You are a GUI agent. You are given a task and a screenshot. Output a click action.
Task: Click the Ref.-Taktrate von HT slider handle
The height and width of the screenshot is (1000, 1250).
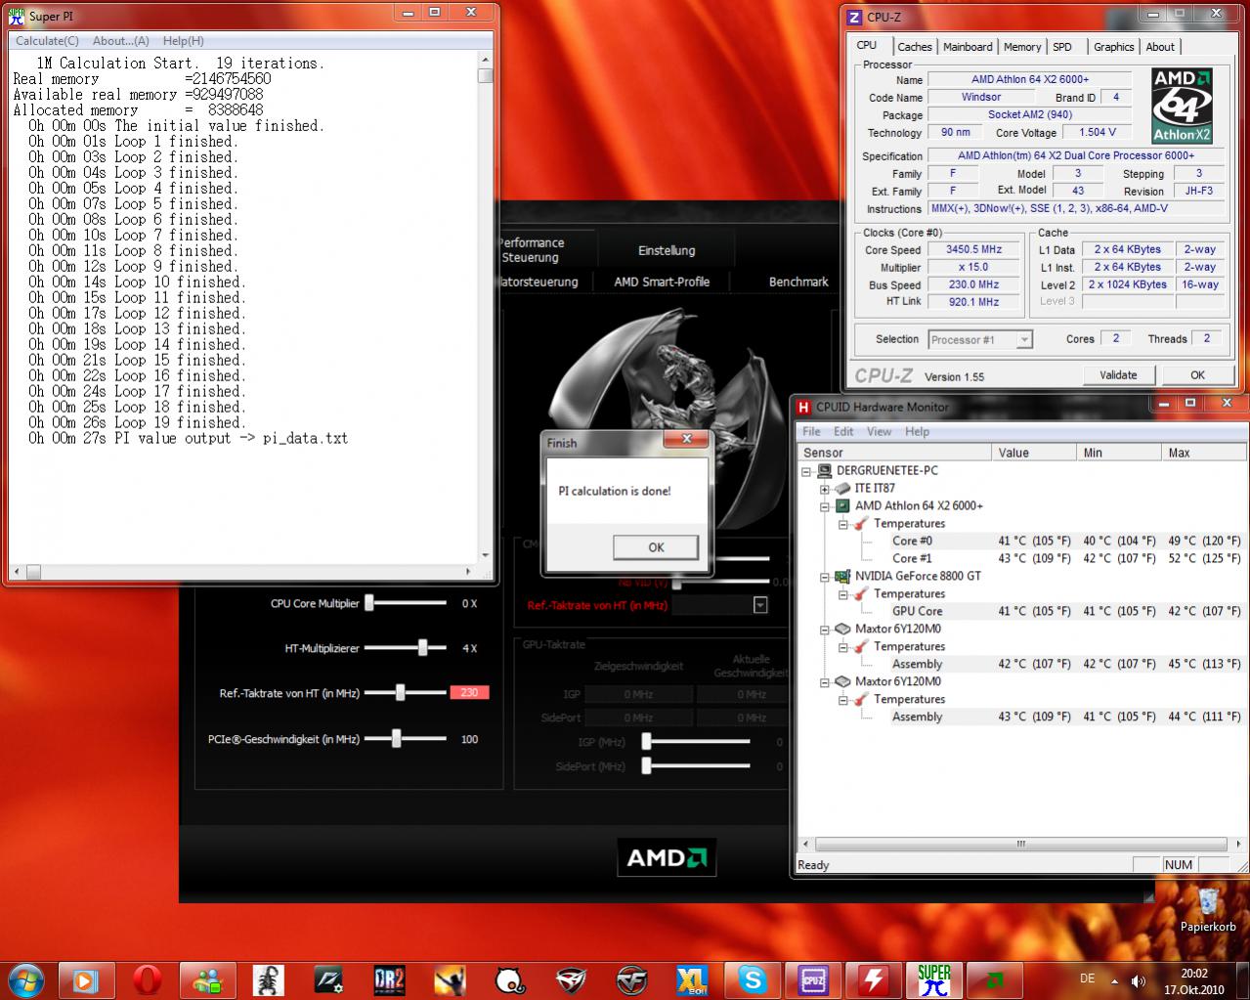pyautogui.click(x=400, y=692)
